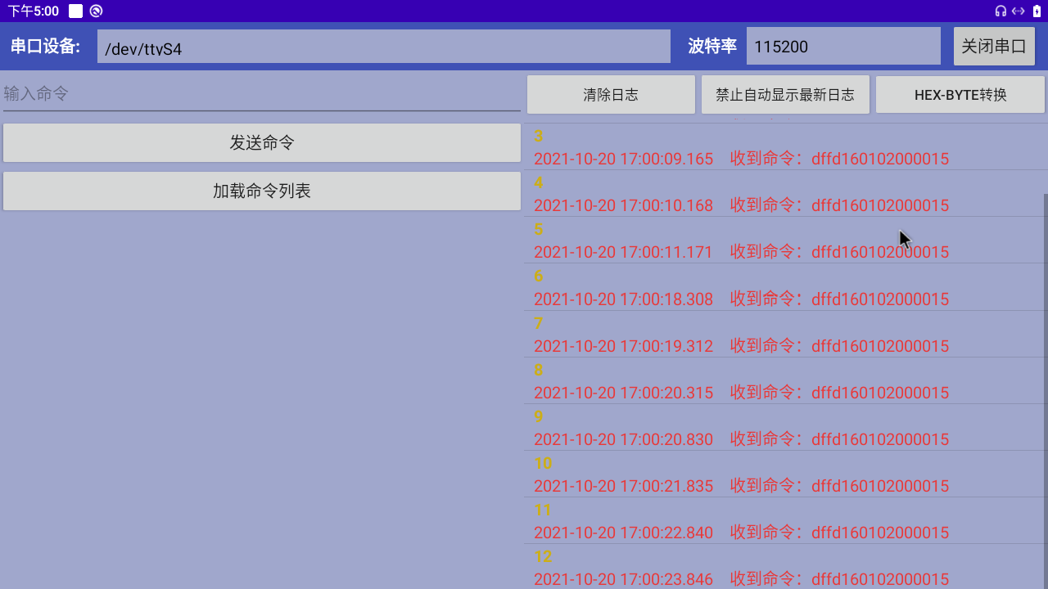Clear the logs with 清除日志

coord(610,94)
